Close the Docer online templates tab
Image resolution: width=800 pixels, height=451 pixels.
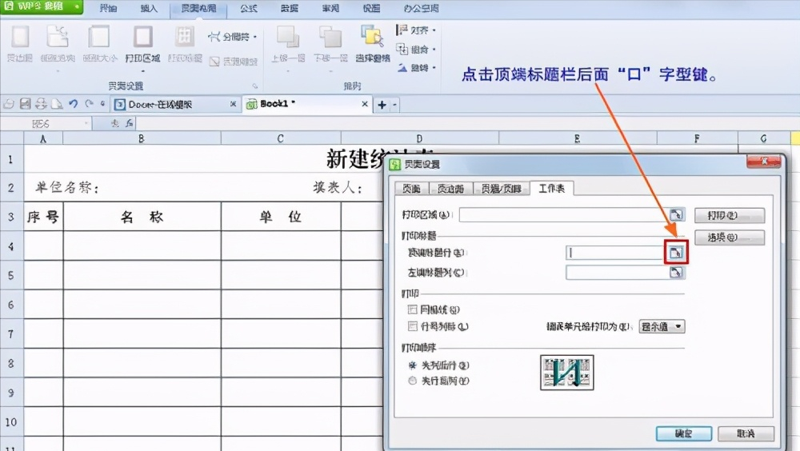pos(233,104)
